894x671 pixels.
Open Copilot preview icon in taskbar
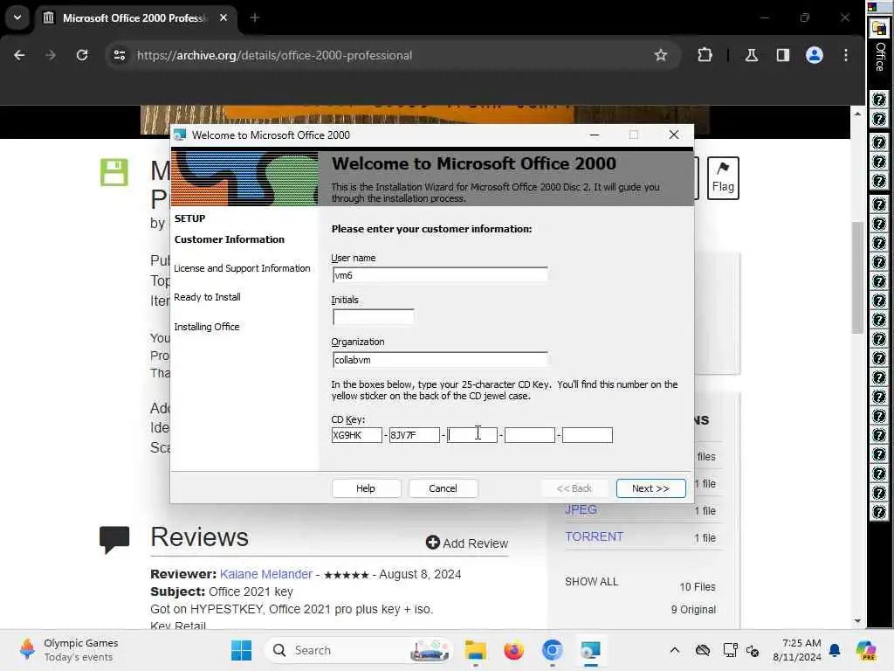click(865, 650)
